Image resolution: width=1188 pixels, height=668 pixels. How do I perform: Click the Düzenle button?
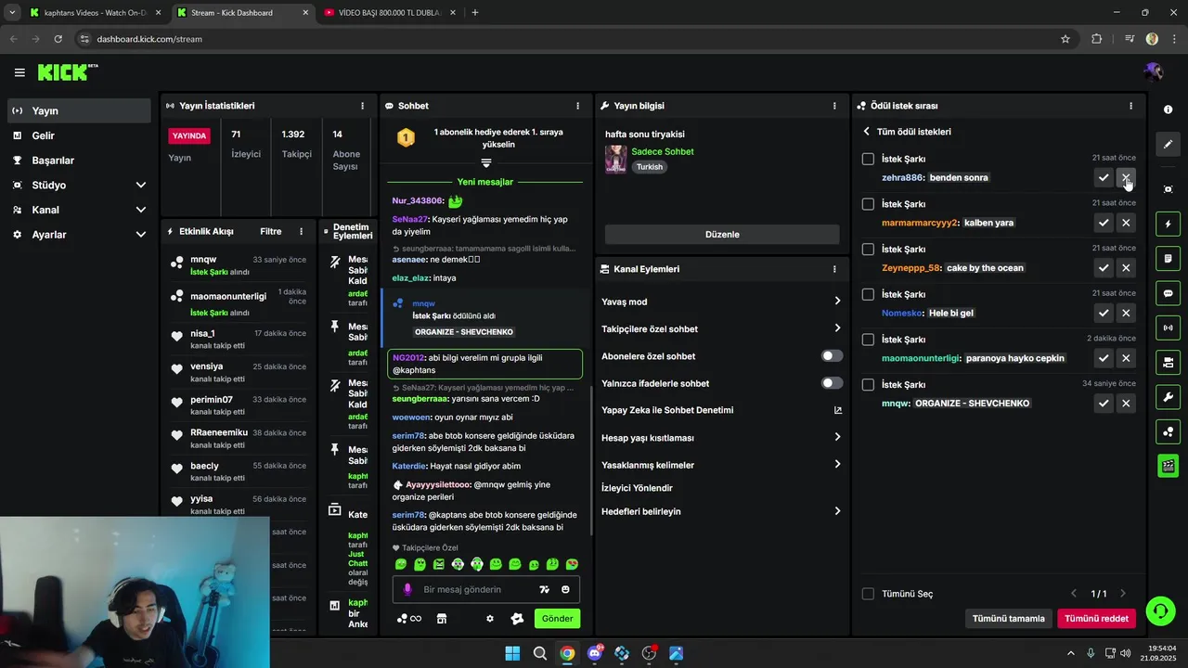(x=722, y=235)
